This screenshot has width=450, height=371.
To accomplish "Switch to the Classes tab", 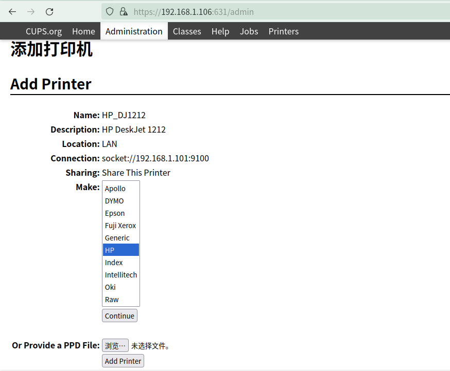I will pyautogui.click(x=187, y=31).
